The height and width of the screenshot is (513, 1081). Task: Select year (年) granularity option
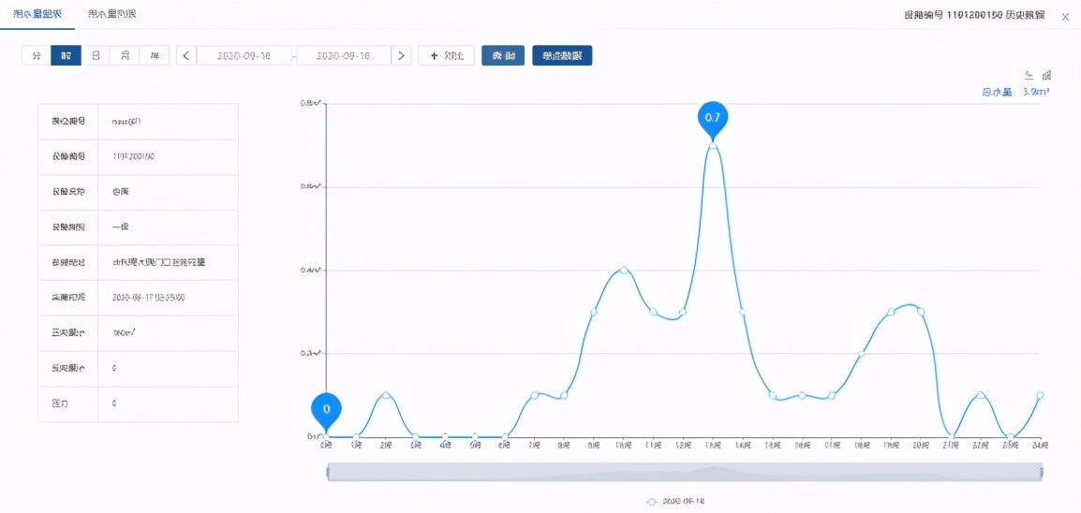pyautogui.click(x=155, y=56)
